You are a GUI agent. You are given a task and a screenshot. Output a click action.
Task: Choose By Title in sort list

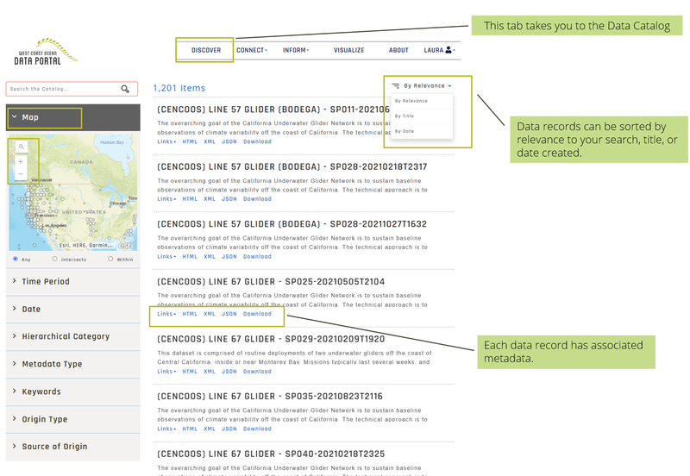coord(422,116)
